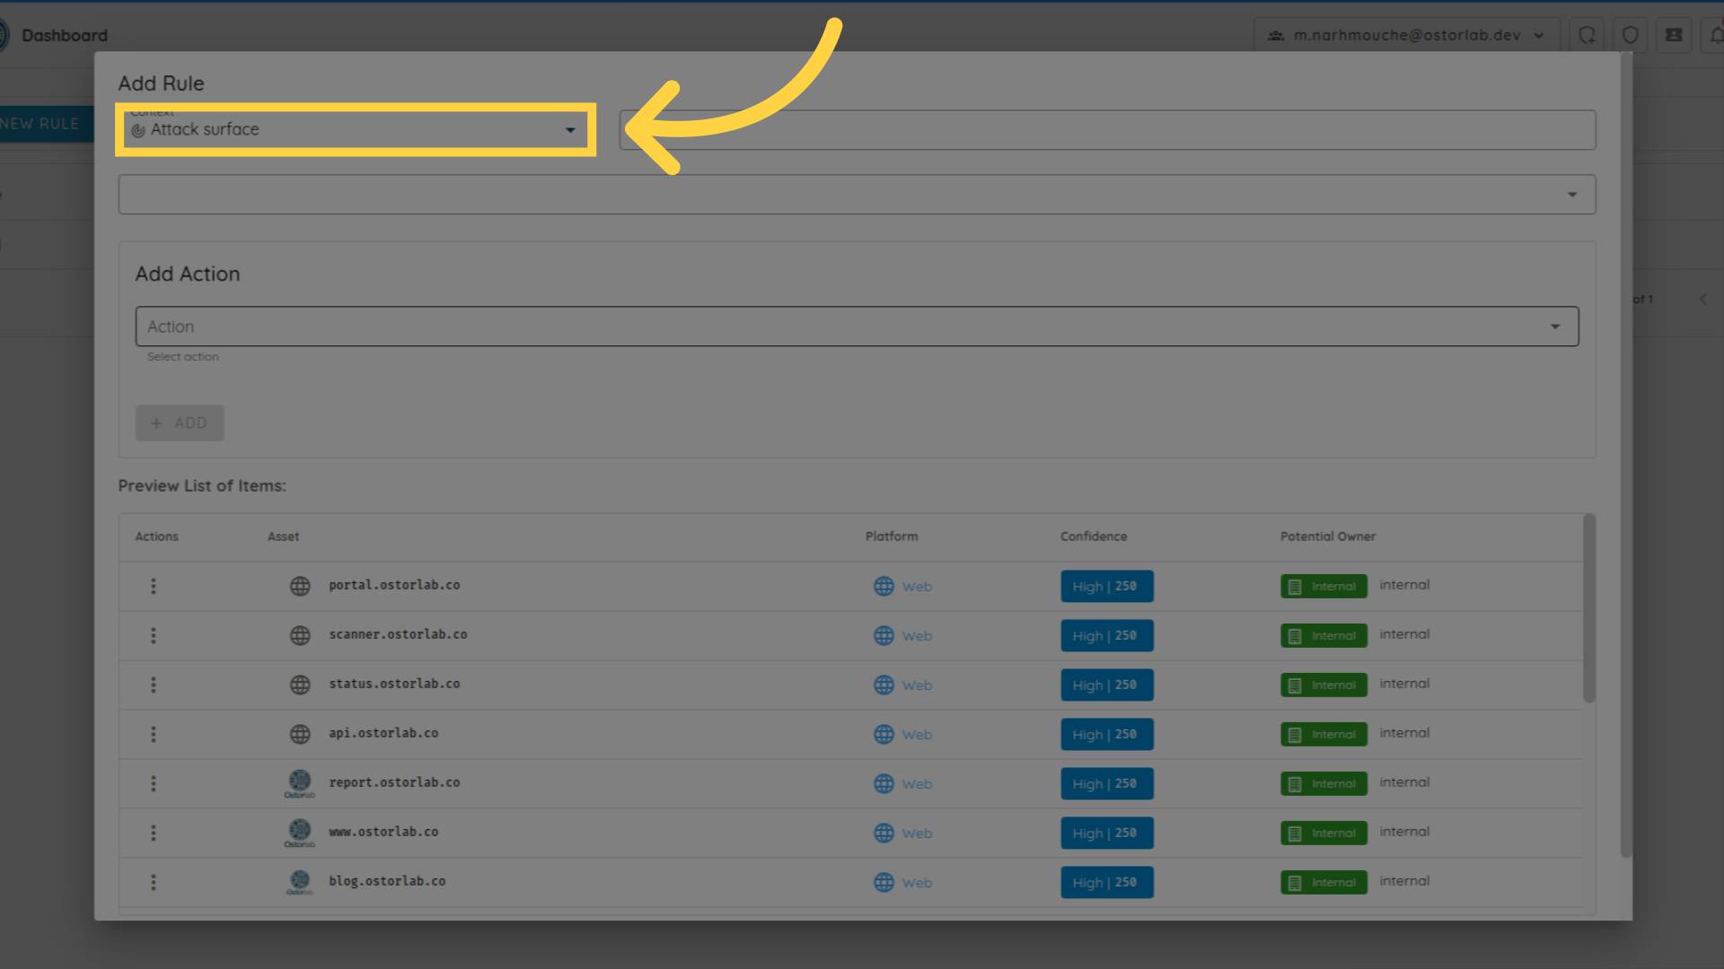This screenshot has height=969, width=1724.
Task: Toggle Internal owner tag for portal.ostorlab.co
Action: pyautogui.click(x=1322, y=586)
